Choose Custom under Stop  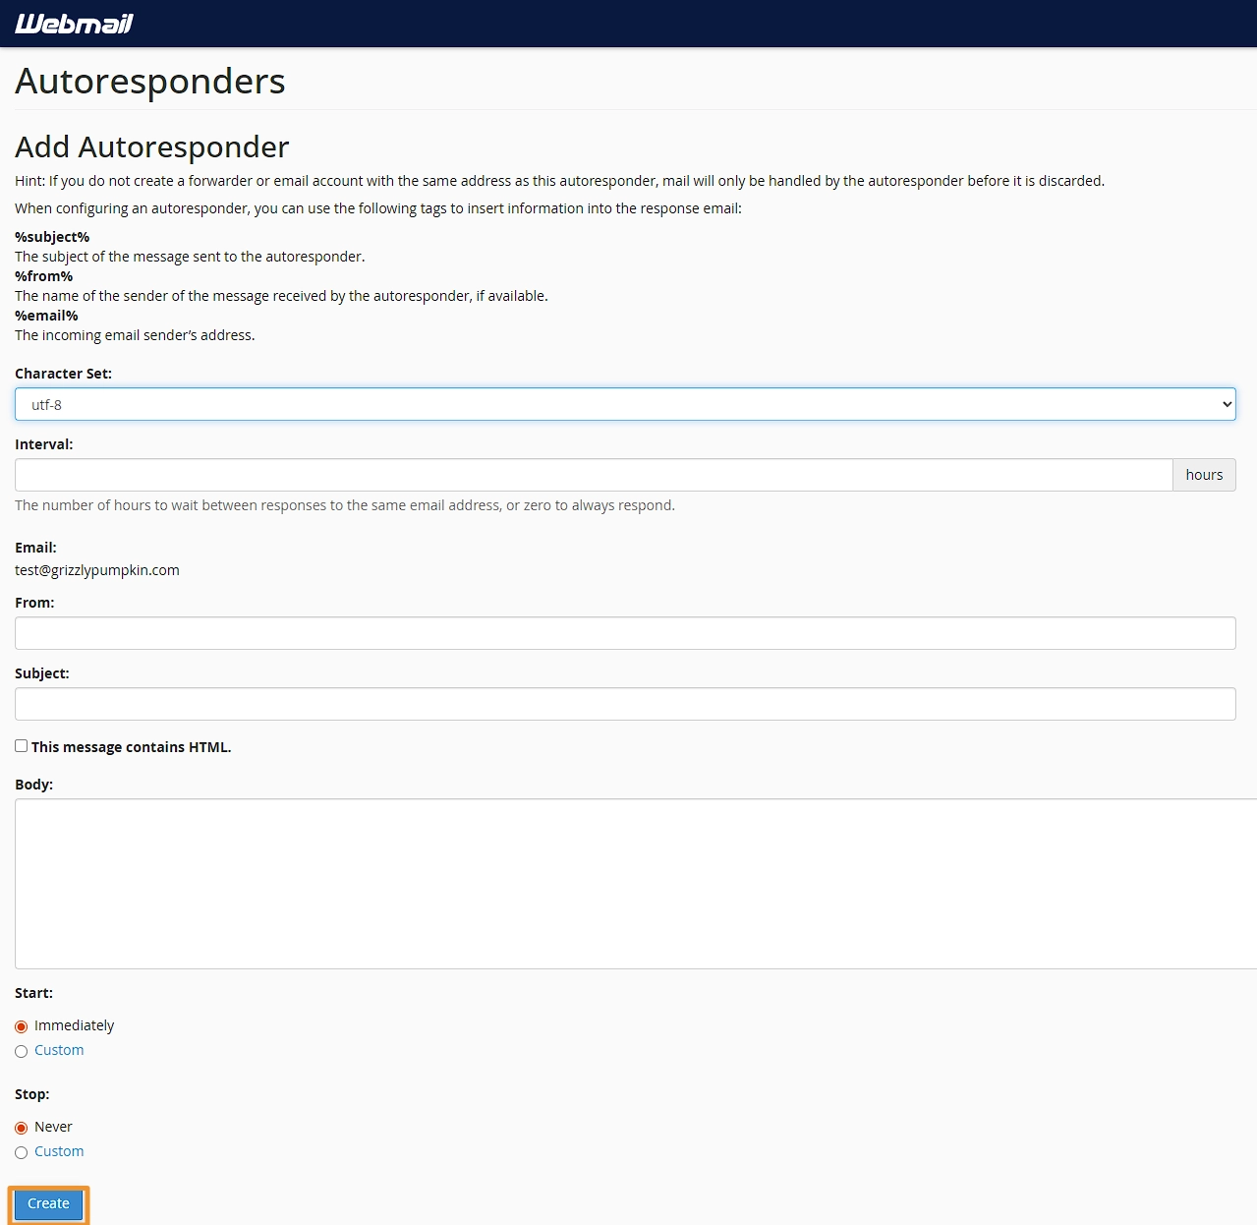[x=21, y=1151]
